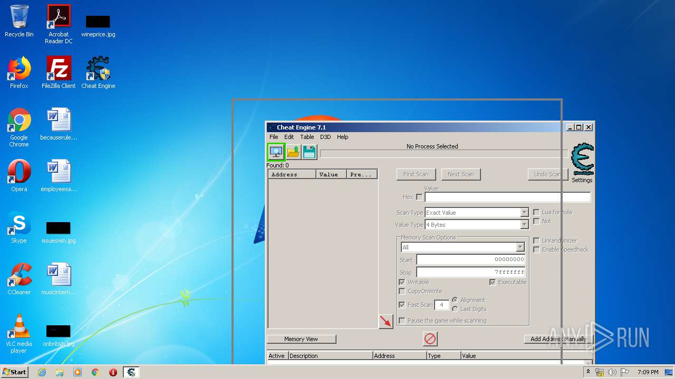
Task: Launch CCleaner desktop shortcut
Action: pyautogui.click(x=19, y=280)
